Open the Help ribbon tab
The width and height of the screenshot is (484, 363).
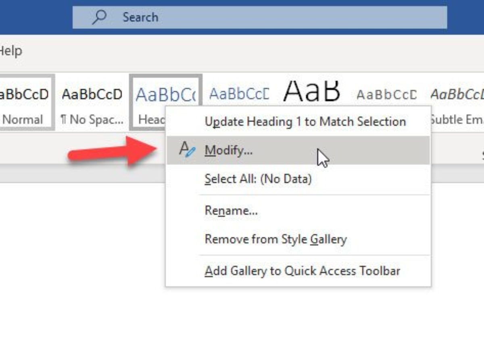coord(10,51)
